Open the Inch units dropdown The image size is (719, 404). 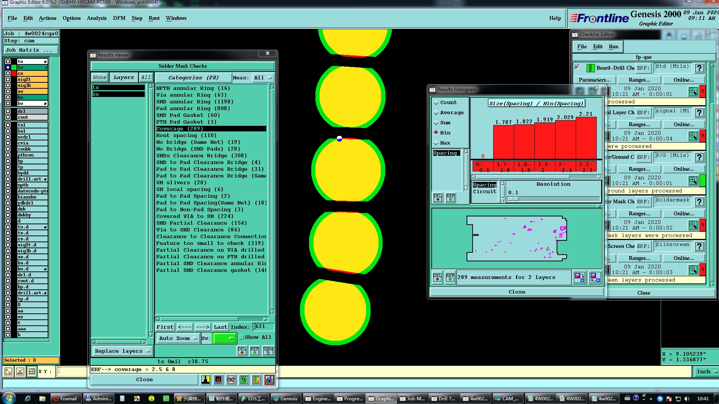point(706,372)
